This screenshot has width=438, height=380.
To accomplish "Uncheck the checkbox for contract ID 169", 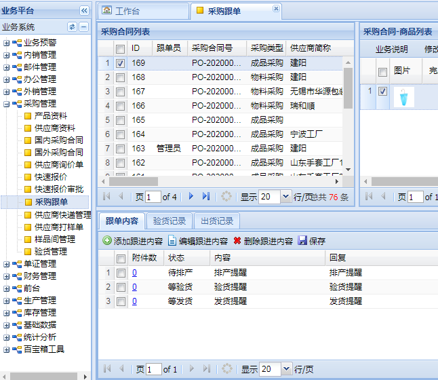I will [120, 63].
